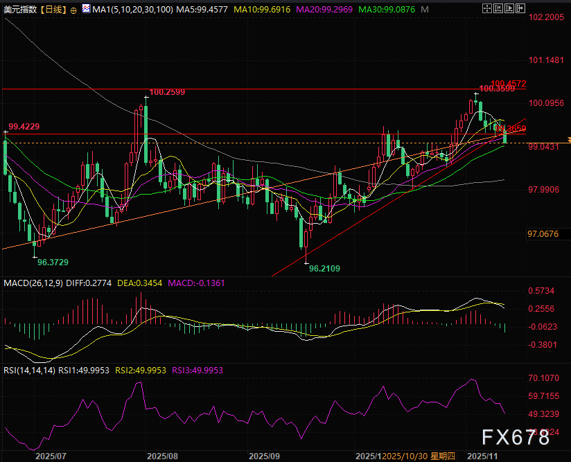Open MA1(5,10,20,30,100) indicator settings
Image resolution: width=571 pixels, height=462 pixels.
130,10
